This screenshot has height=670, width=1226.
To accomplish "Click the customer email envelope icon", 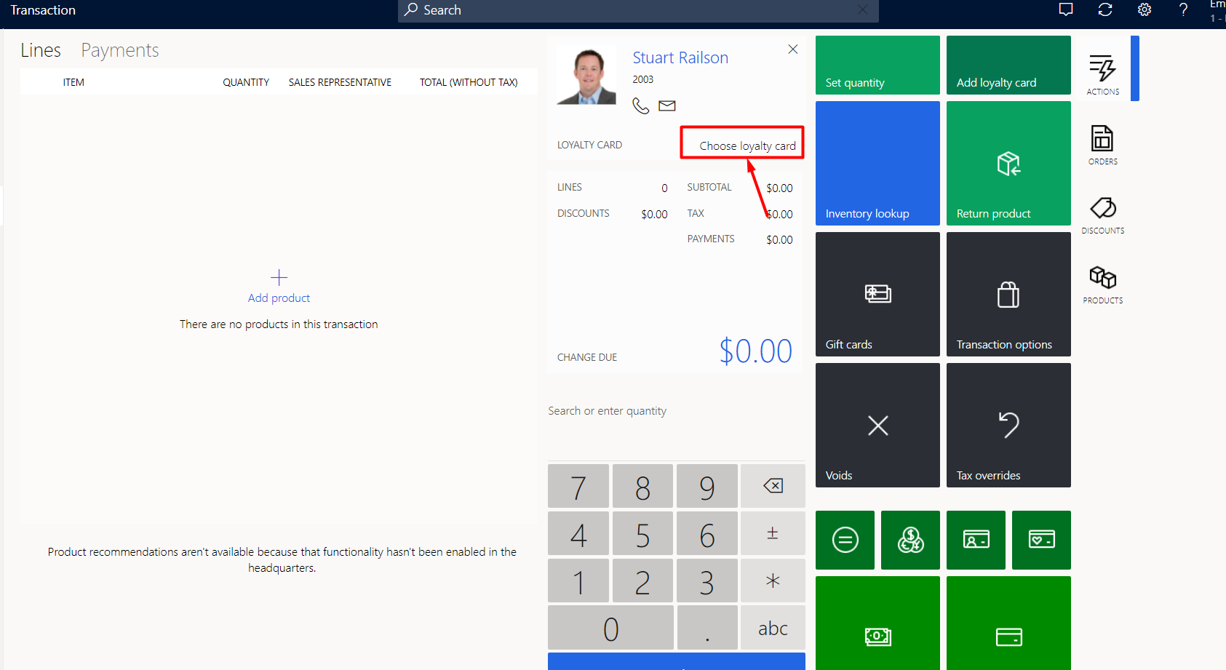I will 667,106.
